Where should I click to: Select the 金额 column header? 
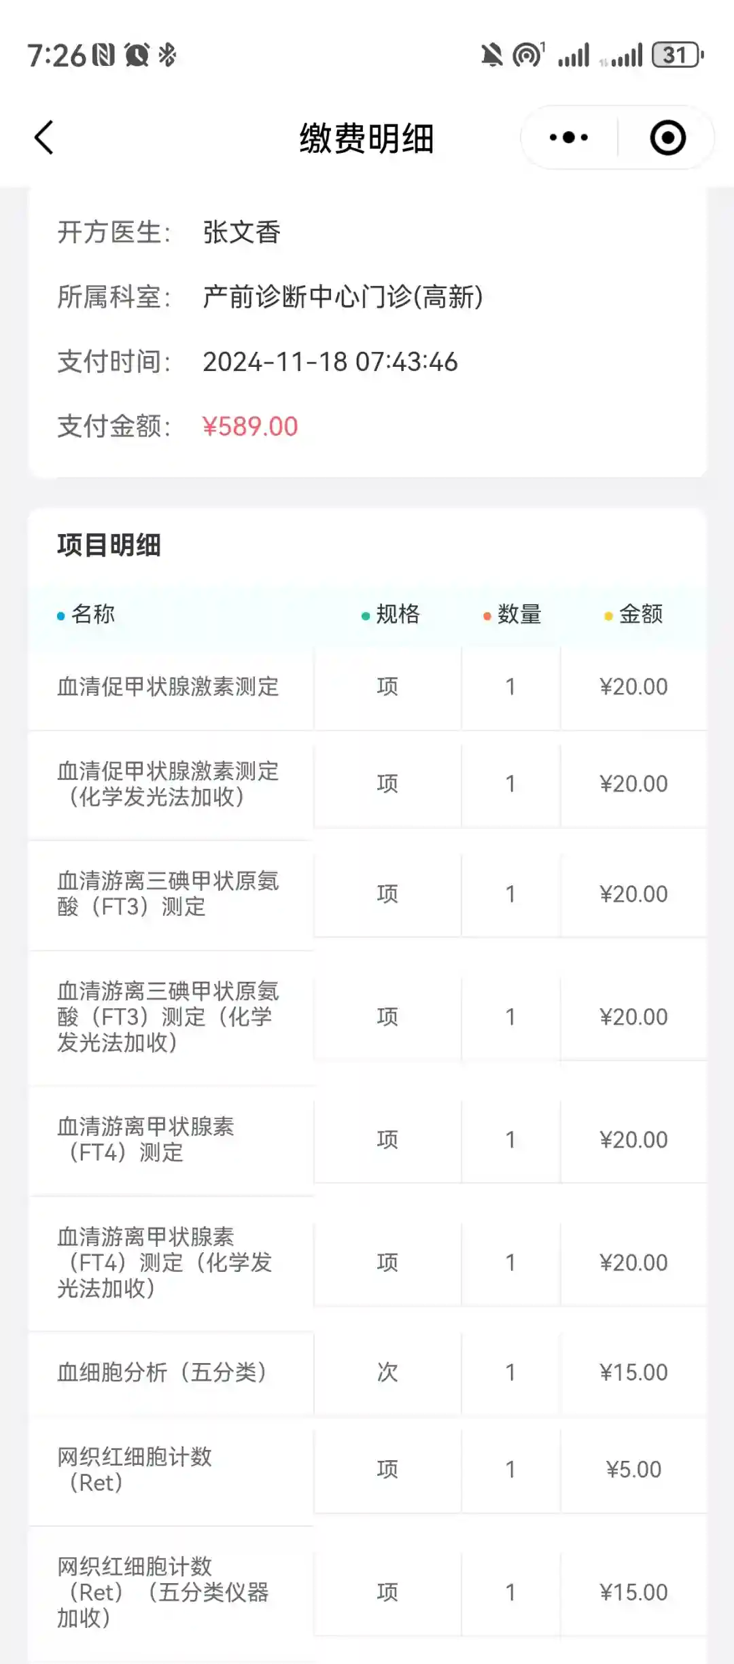coord(640,614)
